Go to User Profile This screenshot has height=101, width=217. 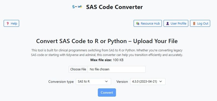point(176,23)
